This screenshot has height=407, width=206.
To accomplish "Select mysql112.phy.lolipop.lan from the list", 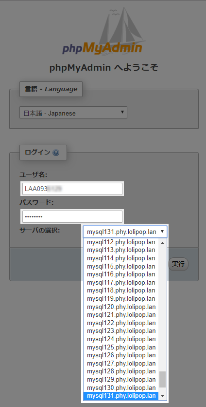I will [121, 242].
